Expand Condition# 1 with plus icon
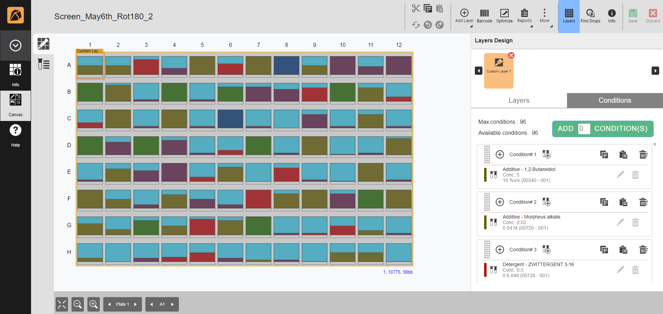Viewport: 663px width, 314px height. point(500,154)
